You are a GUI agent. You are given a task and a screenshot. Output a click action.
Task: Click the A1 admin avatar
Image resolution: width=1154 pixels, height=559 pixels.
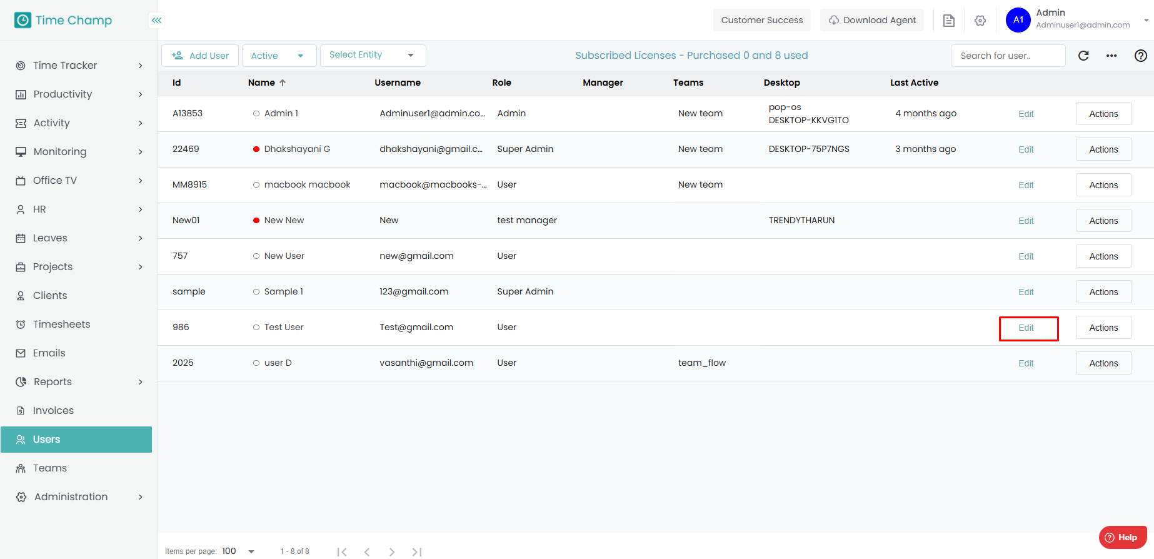click(x=1018, y=20)
